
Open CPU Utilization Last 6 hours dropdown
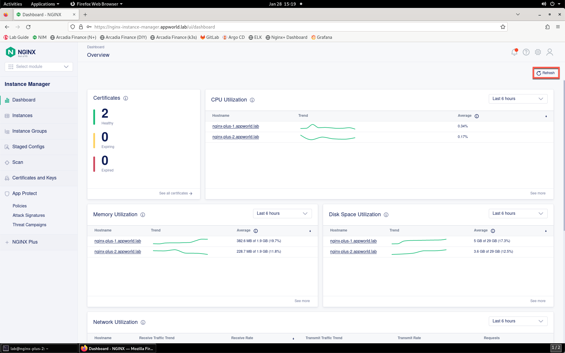click(x=518, y=99)
